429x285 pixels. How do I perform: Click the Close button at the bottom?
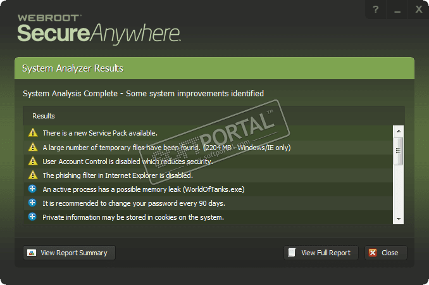point(386,253)
